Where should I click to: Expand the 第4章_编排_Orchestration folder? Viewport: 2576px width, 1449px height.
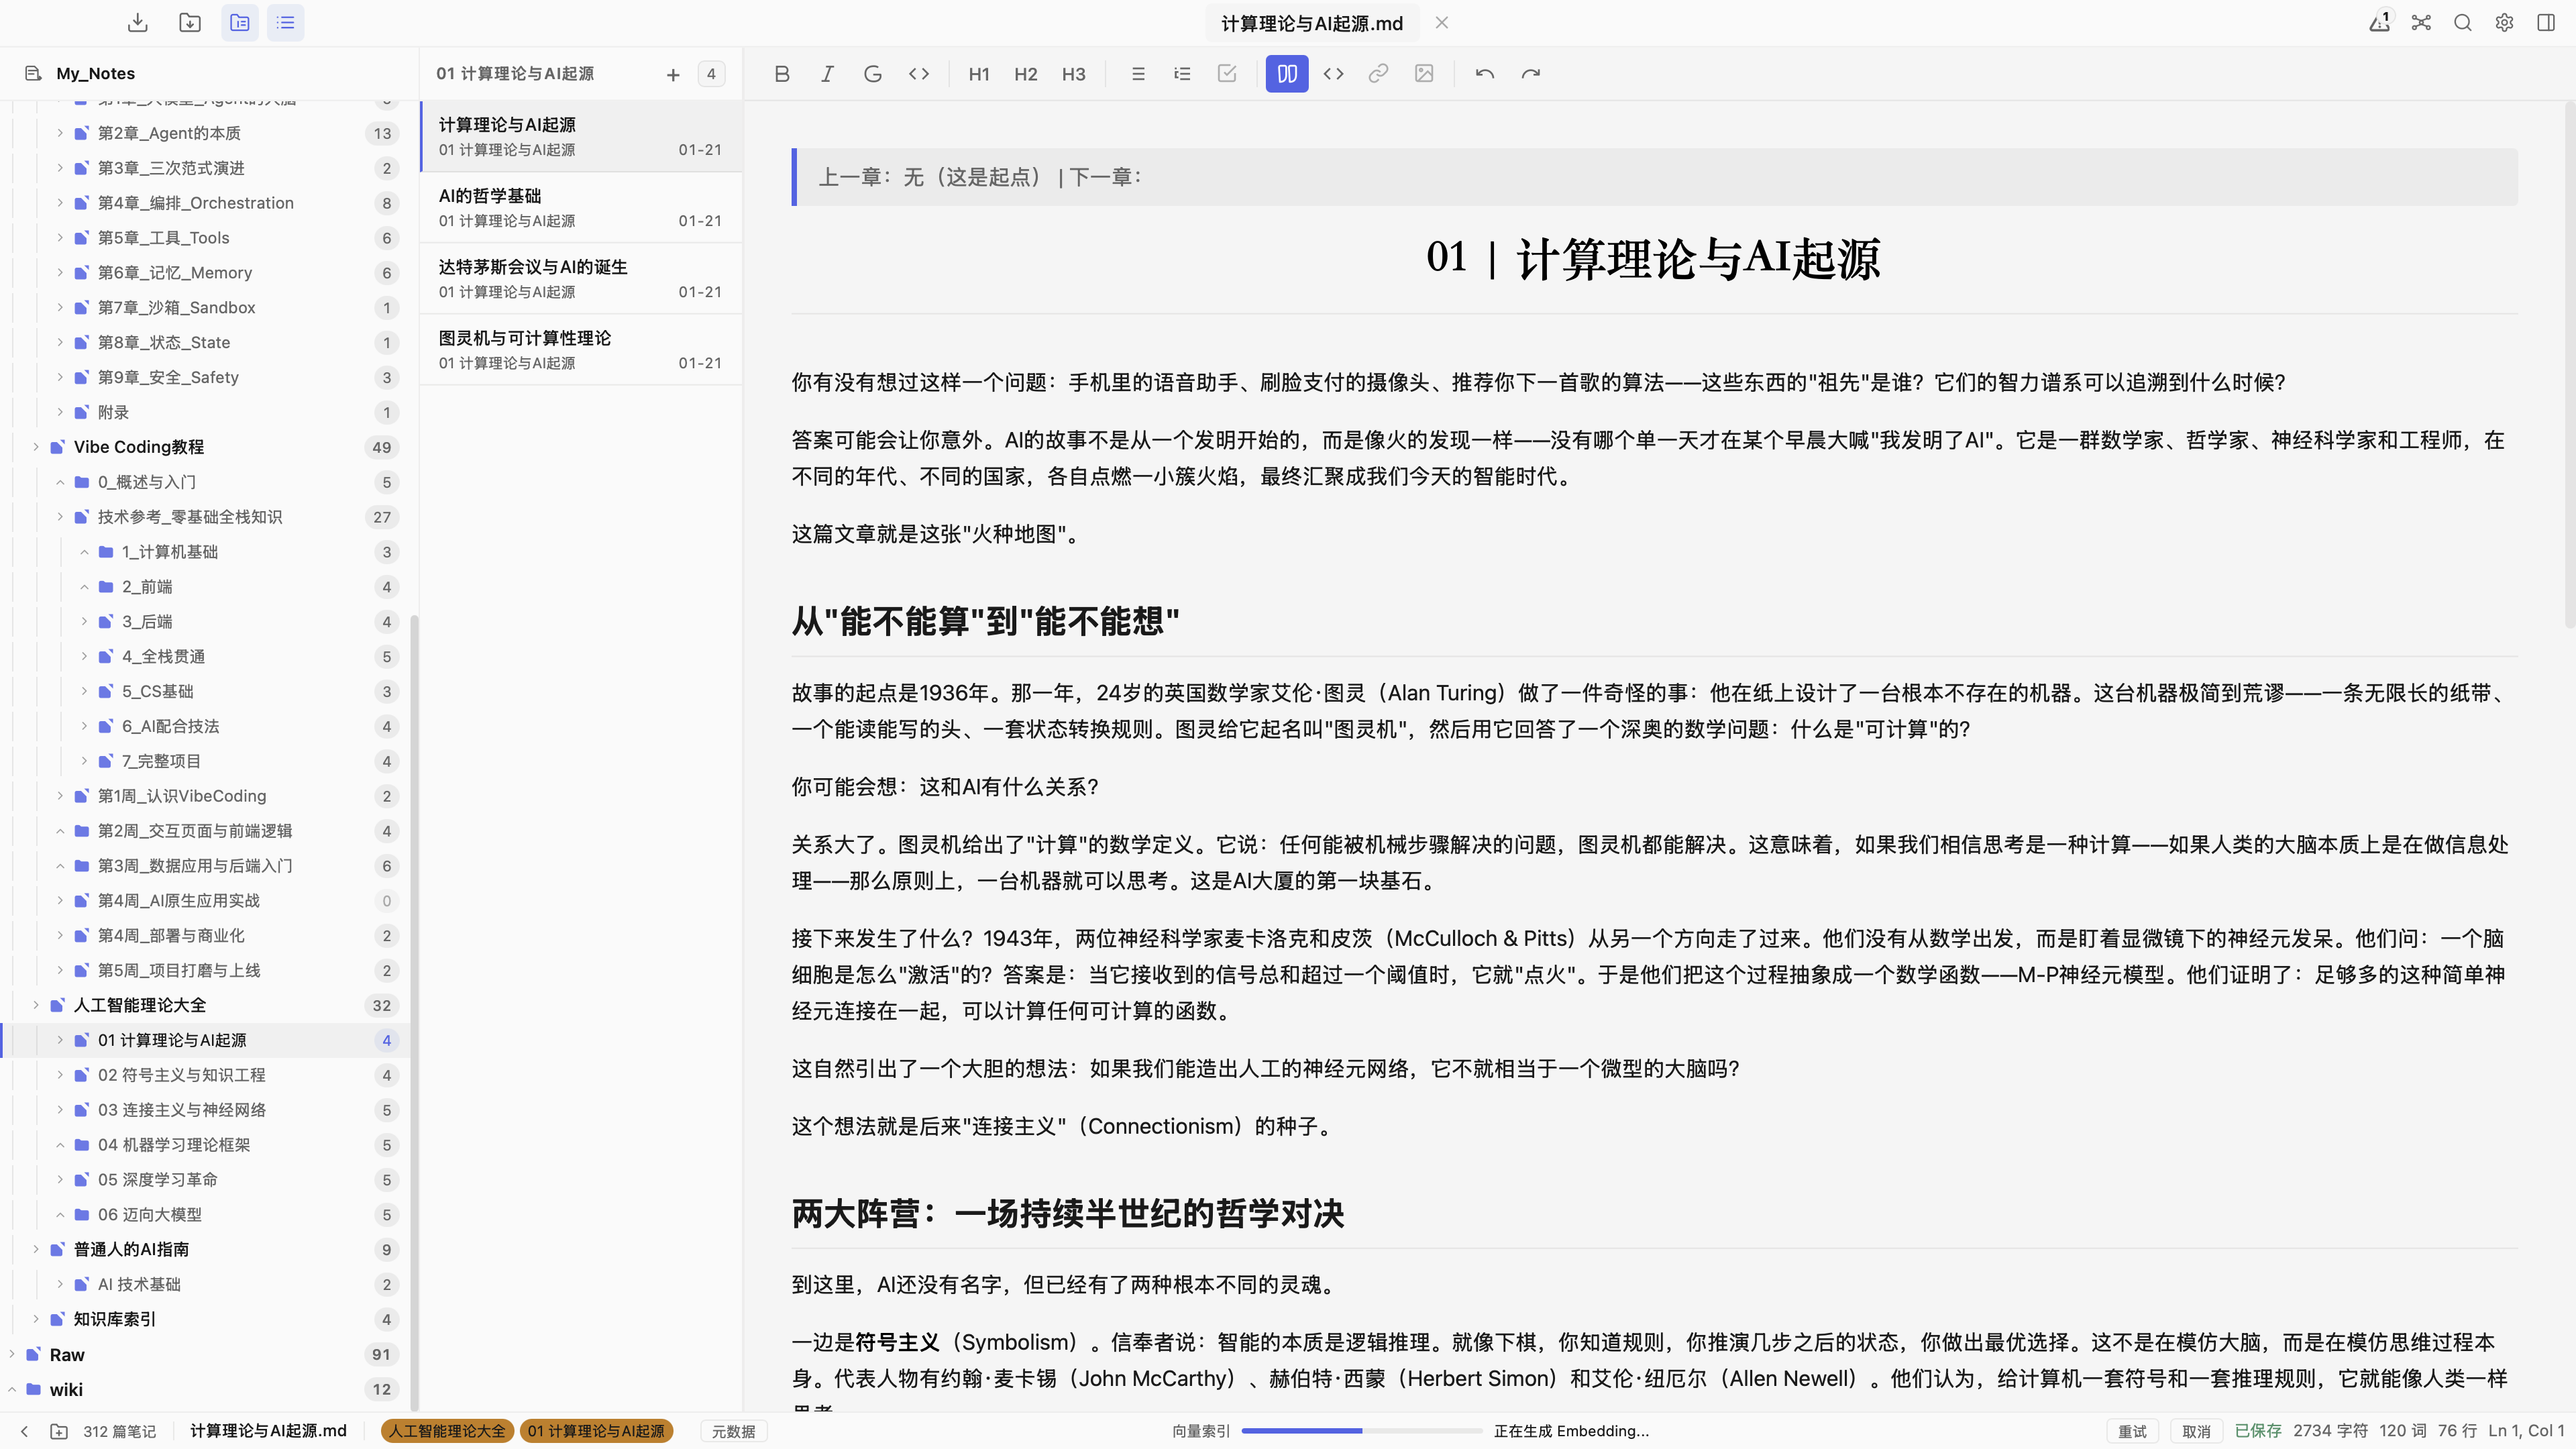(x=60, y=203)
